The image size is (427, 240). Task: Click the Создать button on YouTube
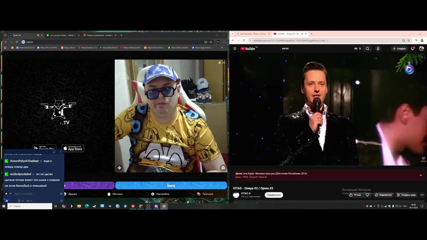(x=399, y=49)
